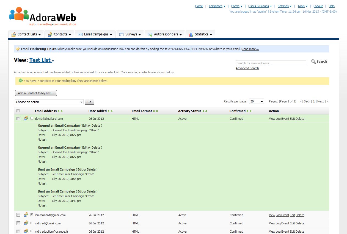Click the AdoraWeb logo icon
The height and width of the screenshot is (234, 347).
19,14
